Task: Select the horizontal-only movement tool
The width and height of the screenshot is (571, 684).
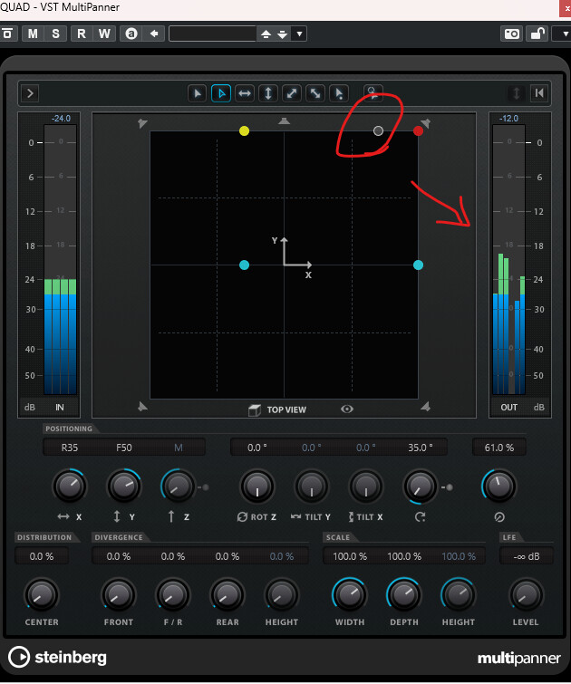Action: pyautogui.click(x=245, y=93)
